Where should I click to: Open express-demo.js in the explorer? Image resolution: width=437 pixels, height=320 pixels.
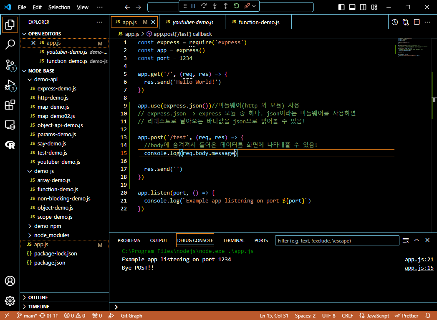point(57,89)
